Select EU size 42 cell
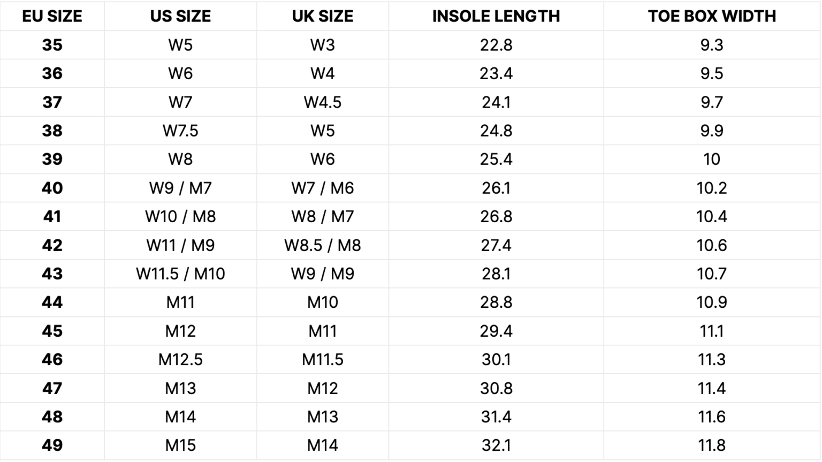 [52, 245]
